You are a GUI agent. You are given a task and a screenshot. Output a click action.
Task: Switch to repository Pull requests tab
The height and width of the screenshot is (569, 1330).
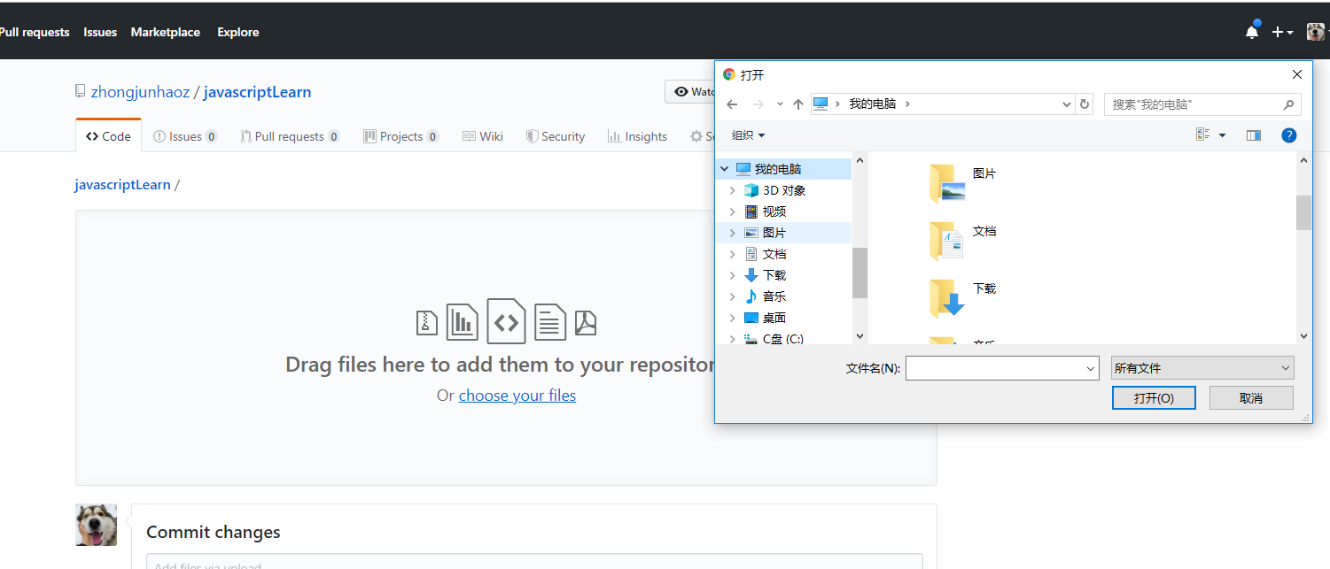pyautogui.click(x=290, y=136)
